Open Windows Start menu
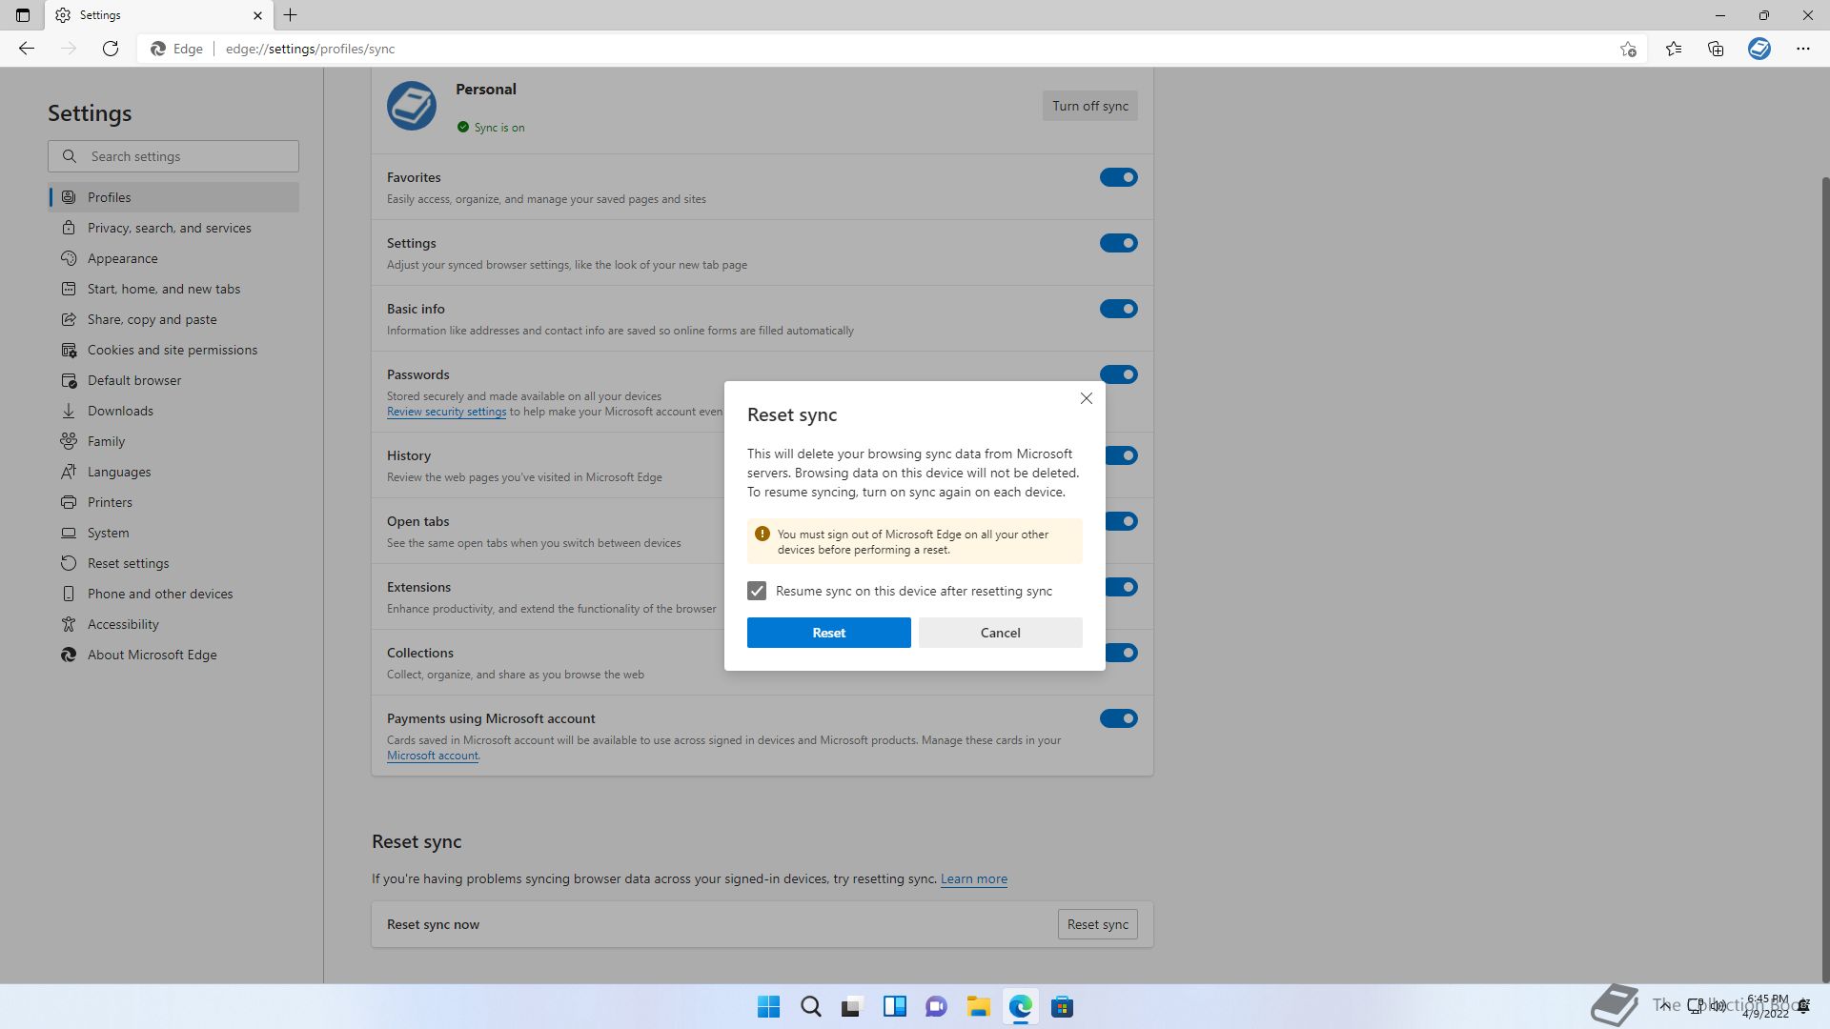The width and height of the screenshot is (1830, 1029). click(768, 1007)
